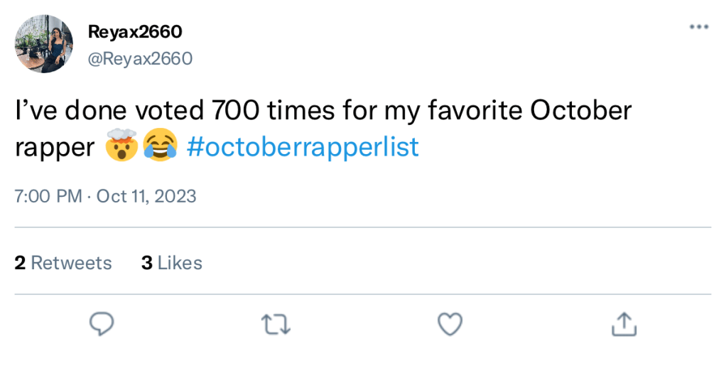
Task: Open the share tweet icon
Action: point(624,324)
